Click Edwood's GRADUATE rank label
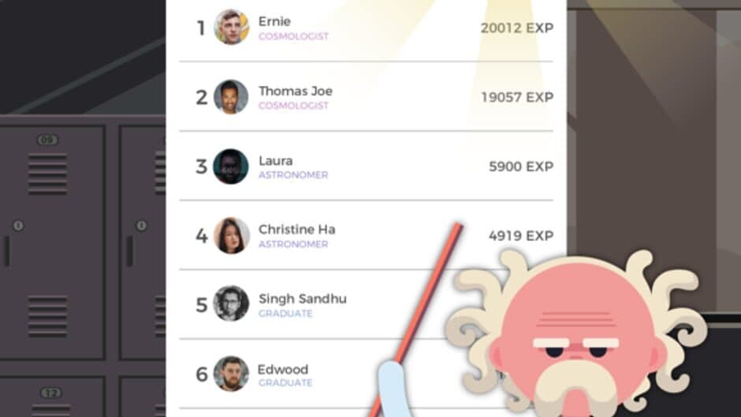This screenshot has width=741, height=417. tap(285, 383)
